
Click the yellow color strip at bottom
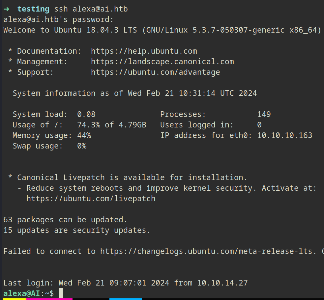pyautogui.click(x=13, y=299)
